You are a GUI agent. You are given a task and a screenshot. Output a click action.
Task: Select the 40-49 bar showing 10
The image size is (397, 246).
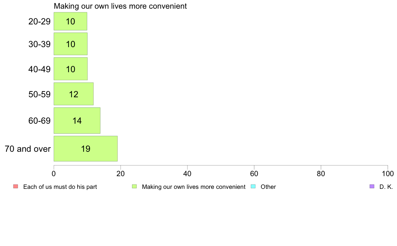tap(71, 69)
